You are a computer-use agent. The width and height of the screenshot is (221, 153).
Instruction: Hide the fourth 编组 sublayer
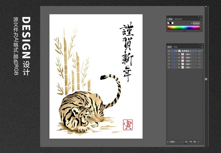[x=169, y=64]
